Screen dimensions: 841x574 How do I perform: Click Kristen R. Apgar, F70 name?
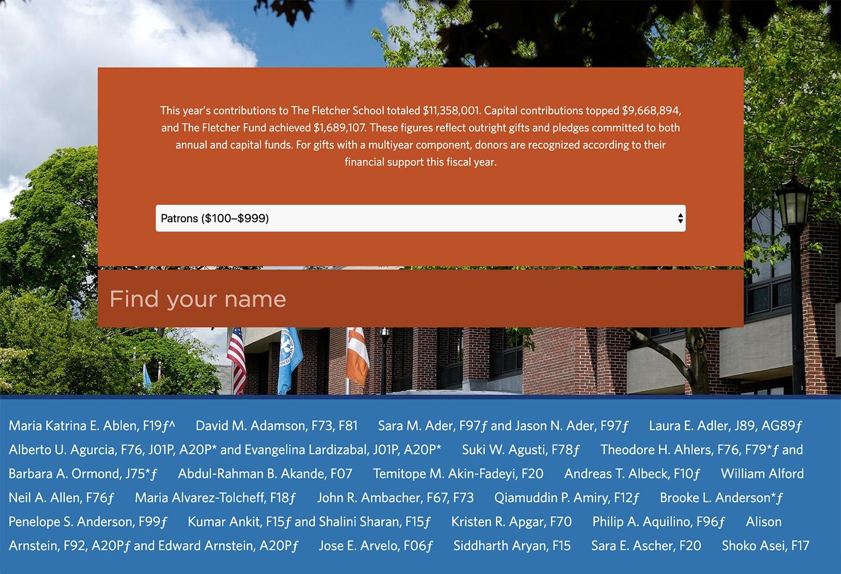511,521
